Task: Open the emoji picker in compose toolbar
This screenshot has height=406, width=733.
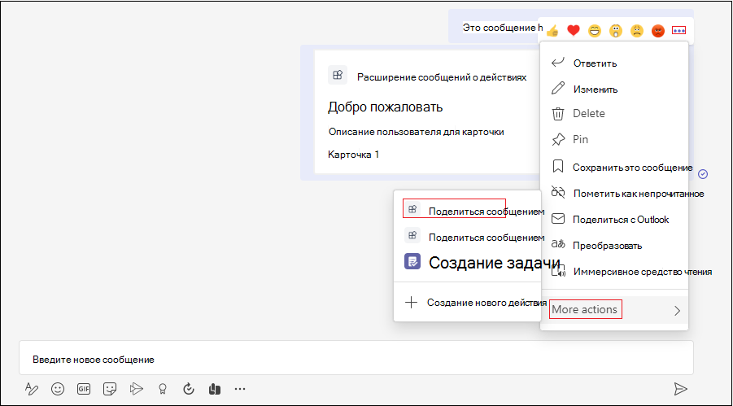Action: (x=58, y=389)
